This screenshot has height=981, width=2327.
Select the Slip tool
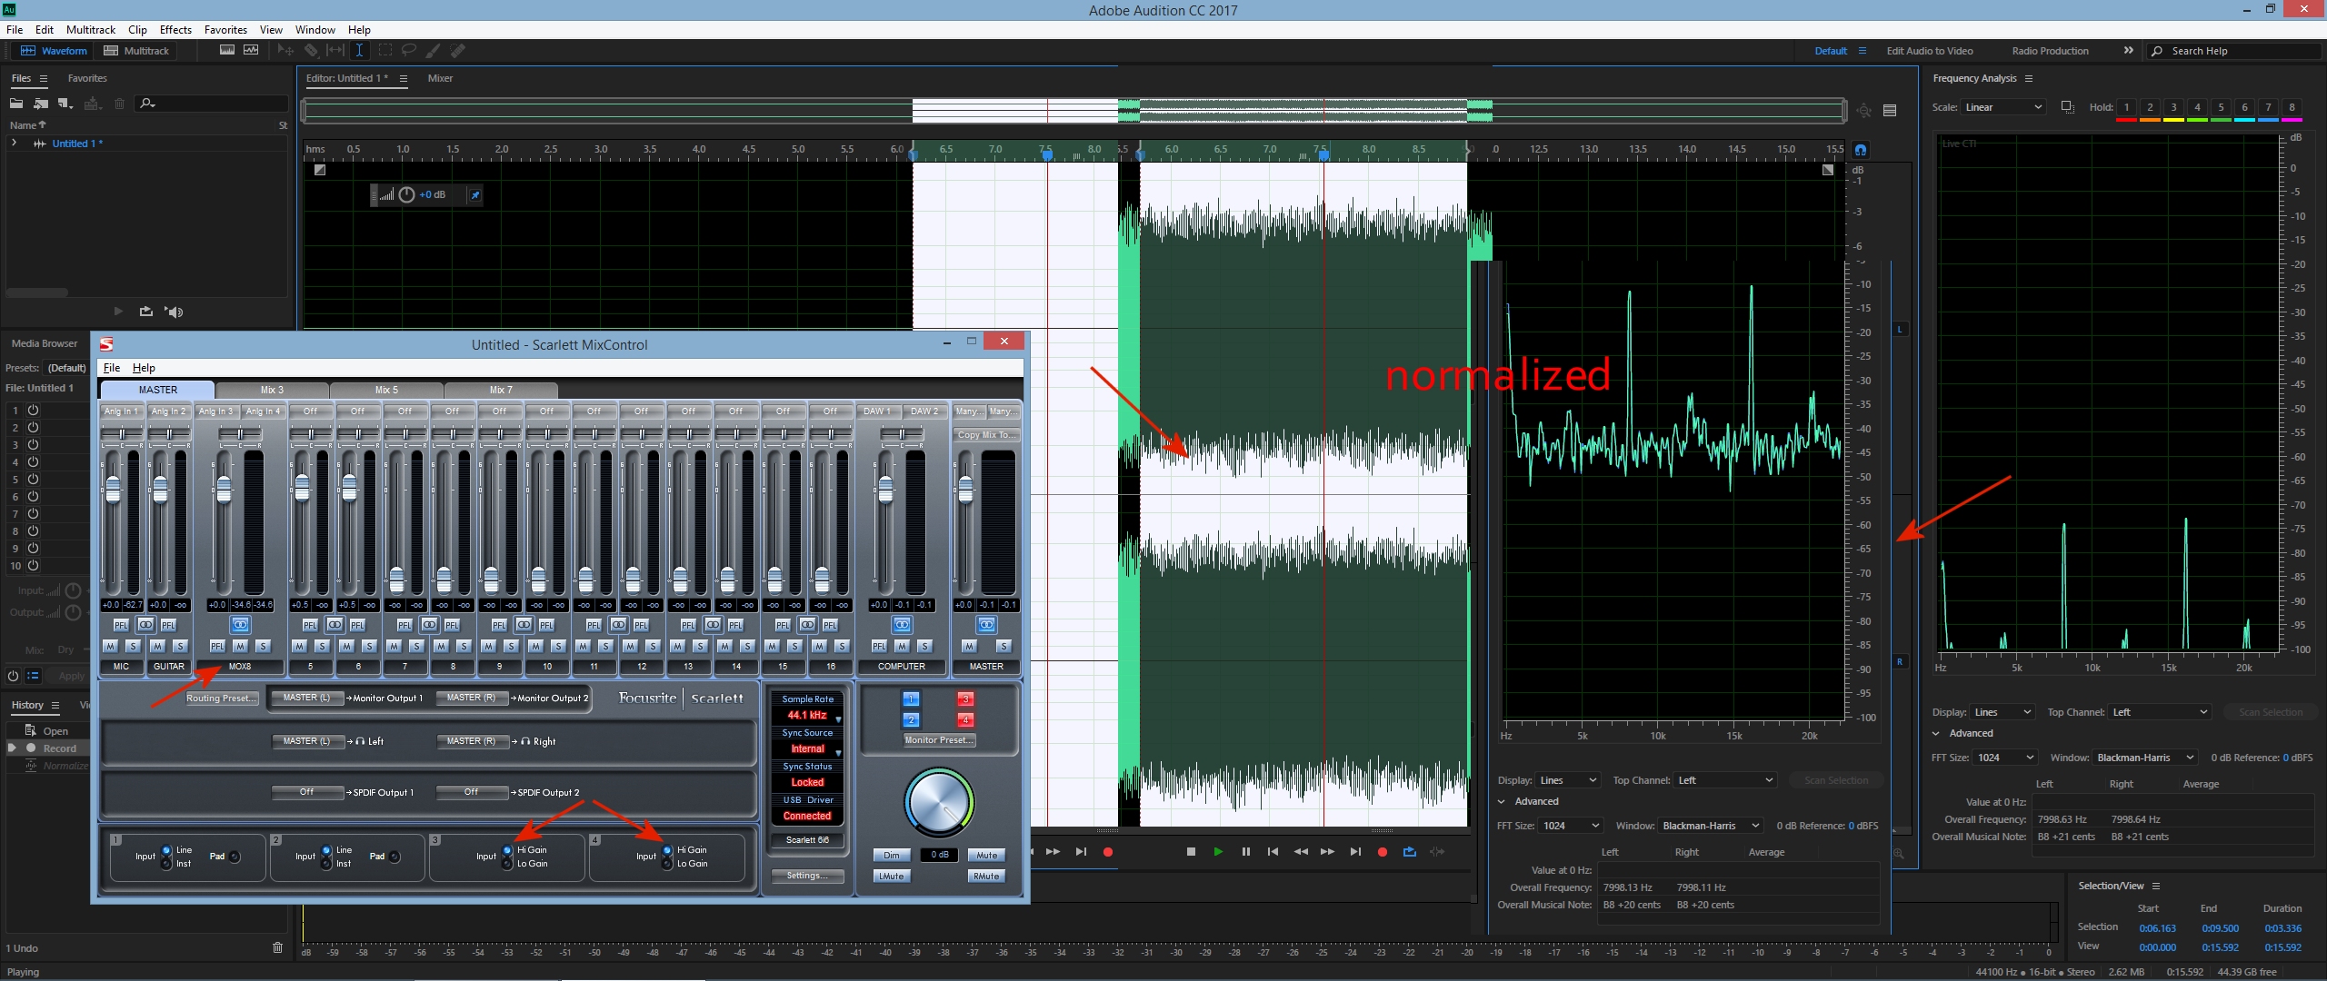pos(335,51)
